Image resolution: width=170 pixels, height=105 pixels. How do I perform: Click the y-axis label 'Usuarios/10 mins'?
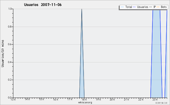tap(3, 53)
